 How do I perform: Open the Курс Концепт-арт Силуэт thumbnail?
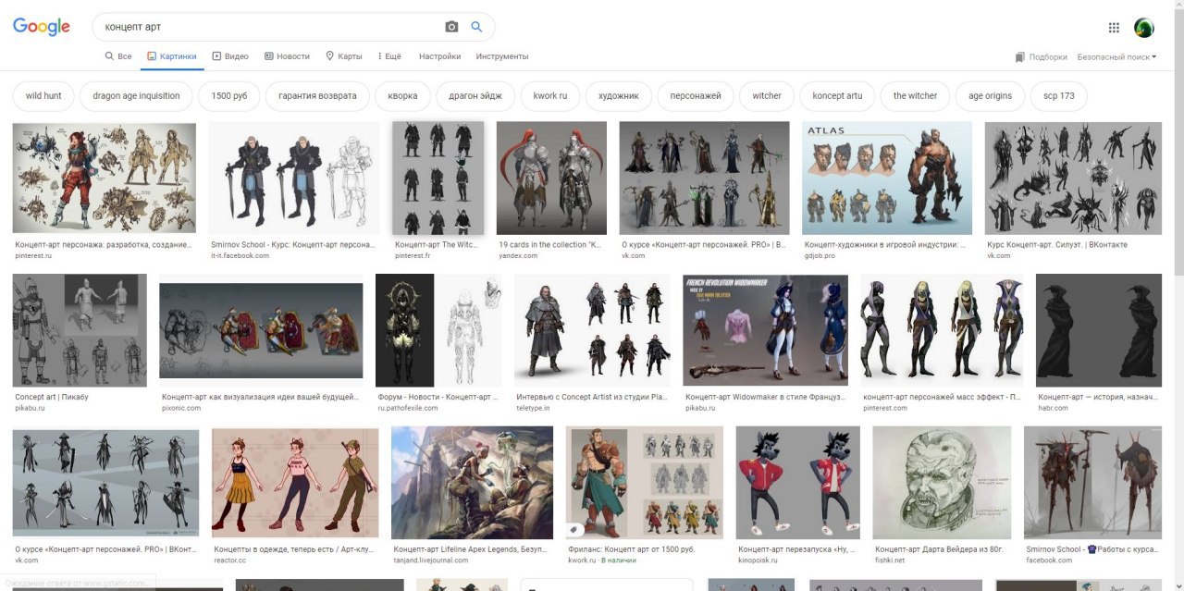(x=1073, y=179)
